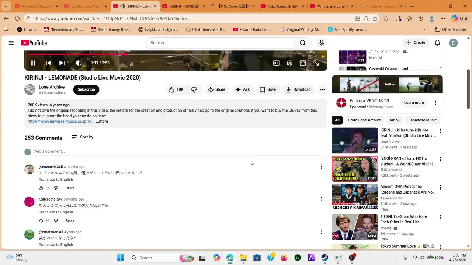This screenshot has height=265, width=472.
Task: Start voice search with microphone
Action: pos(322,43)
